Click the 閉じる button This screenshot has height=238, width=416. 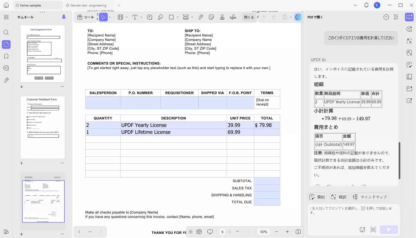pos(249,17)
